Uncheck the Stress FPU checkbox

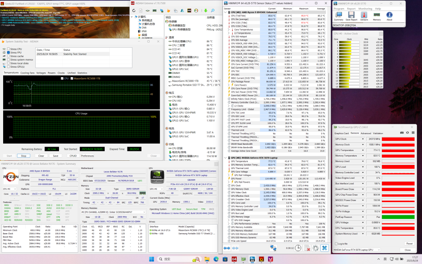9,53
